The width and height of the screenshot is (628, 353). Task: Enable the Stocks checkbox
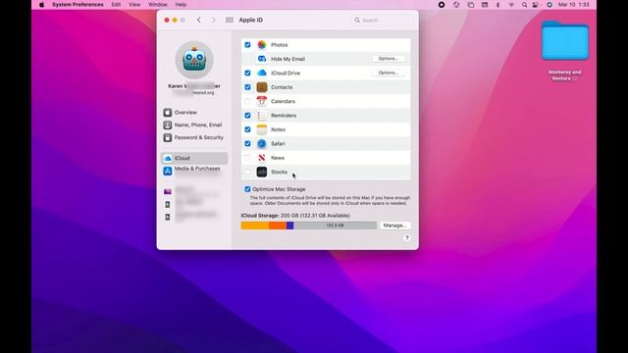247,172
